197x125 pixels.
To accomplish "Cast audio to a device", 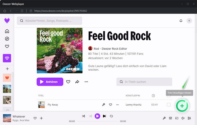I will pos(177,118).
